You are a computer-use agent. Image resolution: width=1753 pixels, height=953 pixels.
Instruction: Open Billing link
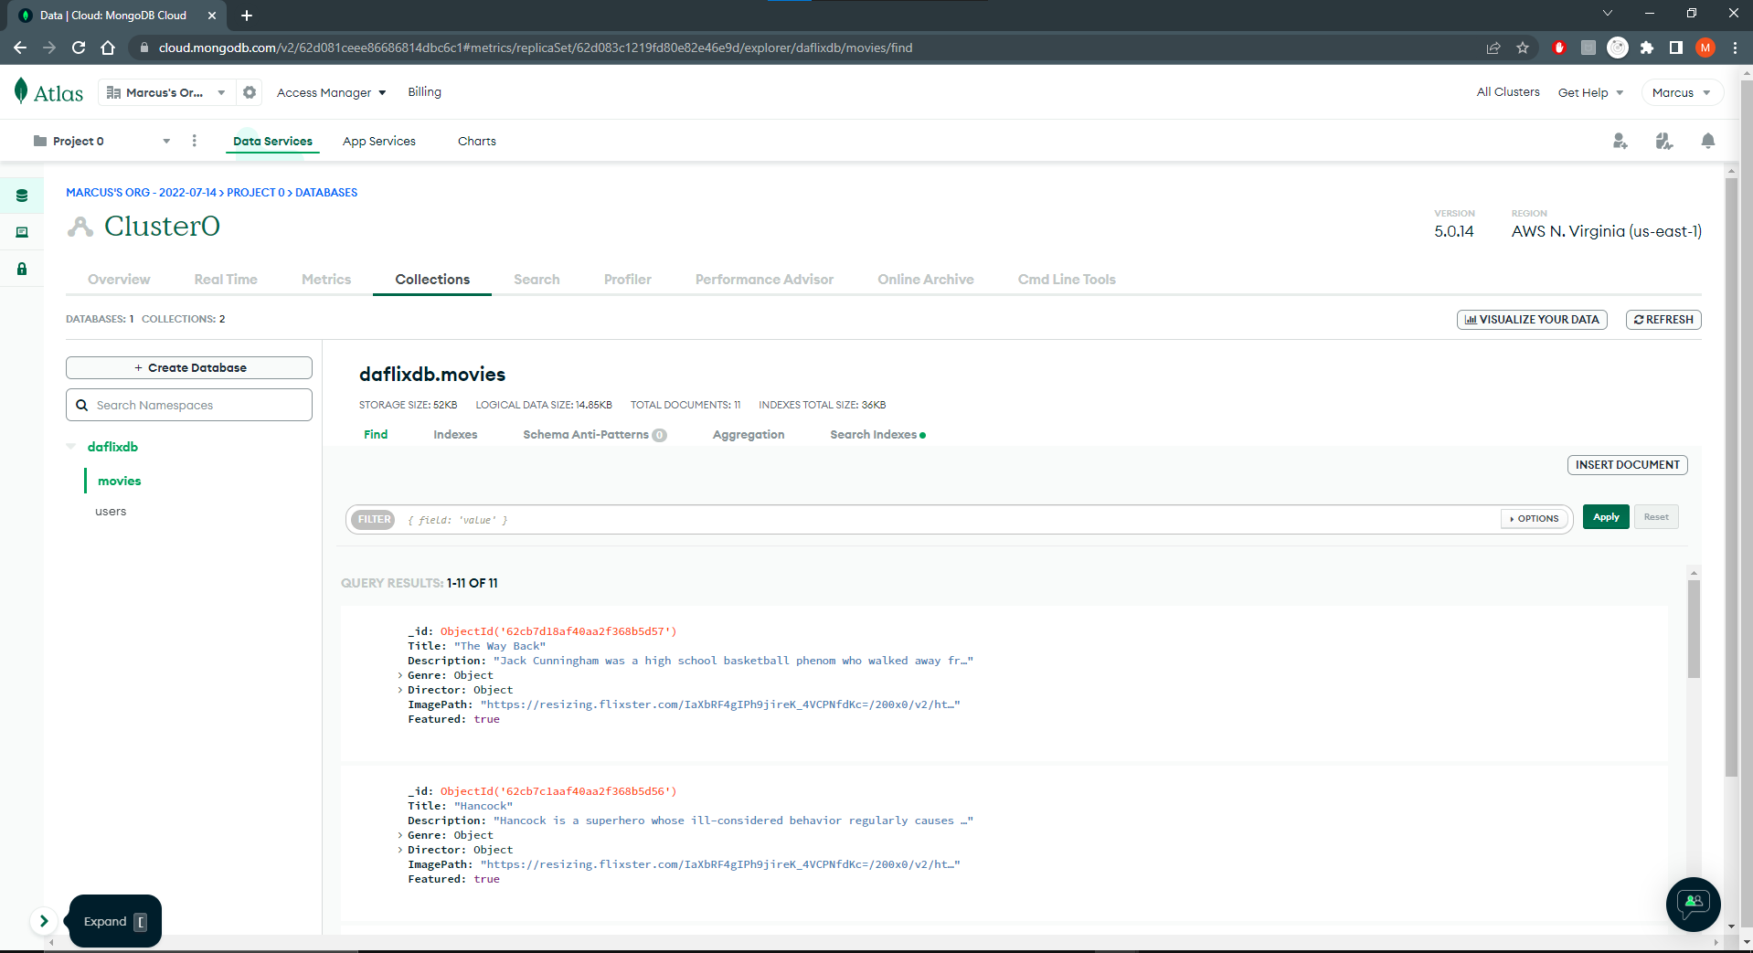(x=424, y=92)
